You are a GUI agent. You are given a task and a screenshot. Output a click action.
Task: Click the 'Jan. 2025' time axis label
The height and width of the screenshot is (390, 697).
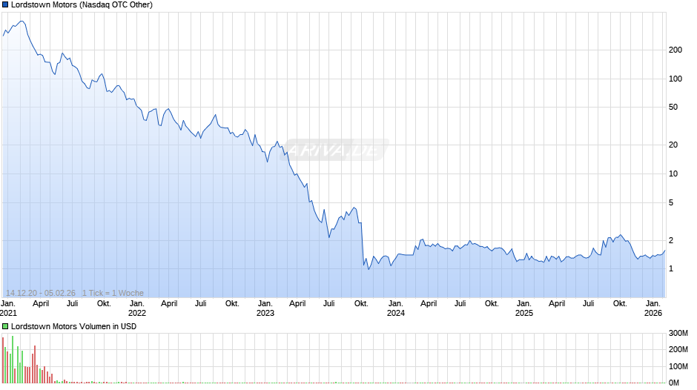click(x=524, y=308)
